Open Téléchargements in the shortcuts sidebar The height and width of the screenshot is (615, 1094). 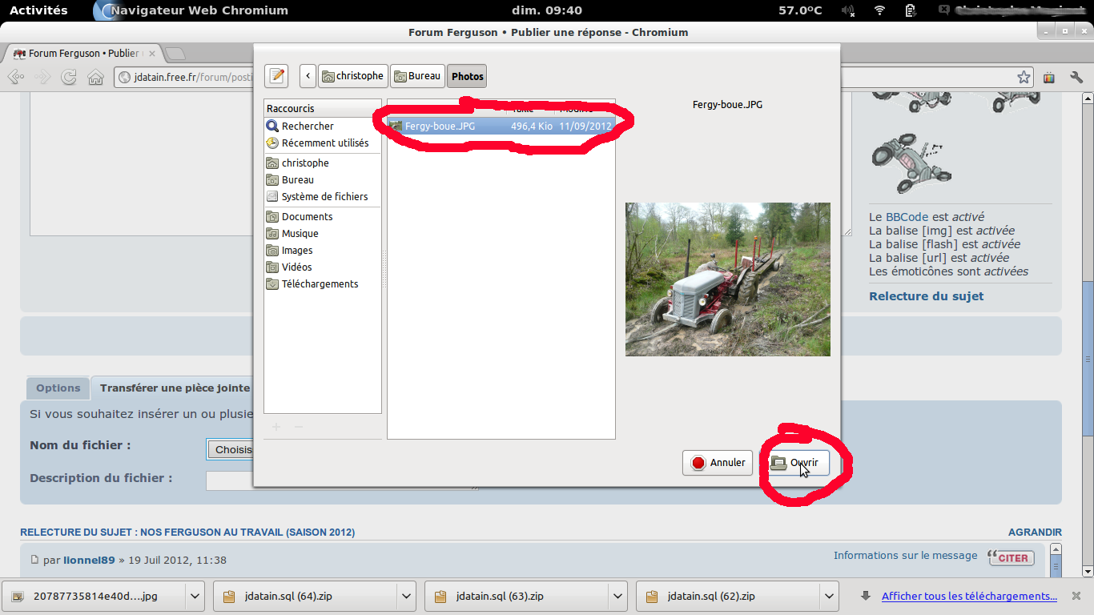click(320, 284)
